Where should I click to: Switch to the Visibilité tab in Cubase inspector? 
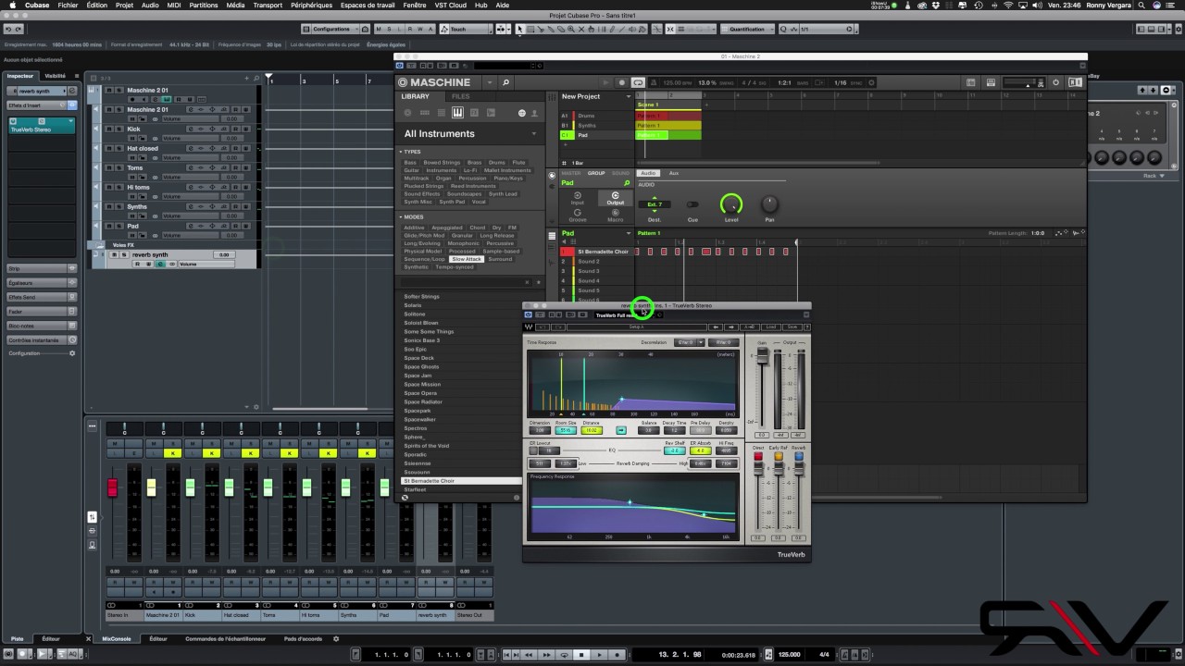point(56,76)
